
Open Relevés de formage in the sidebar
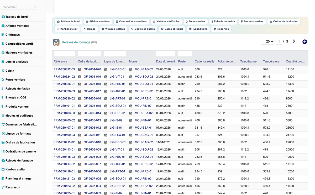[x=19, y=161]
